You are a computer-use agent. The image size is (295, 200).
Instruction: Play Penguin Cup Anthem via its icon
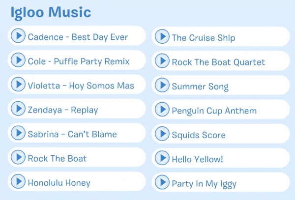pyautogui.click(x=162, y=110)
